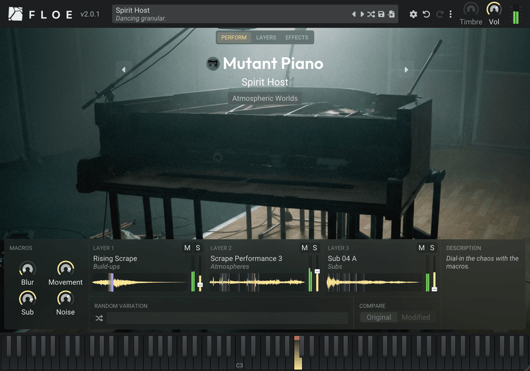This screenshot has height=371, width=530.
Task: Open settings with the gear icon
Action: tap(413, 14)
